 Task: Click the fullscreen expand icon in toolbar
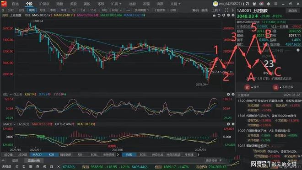(x=226, y=10)
